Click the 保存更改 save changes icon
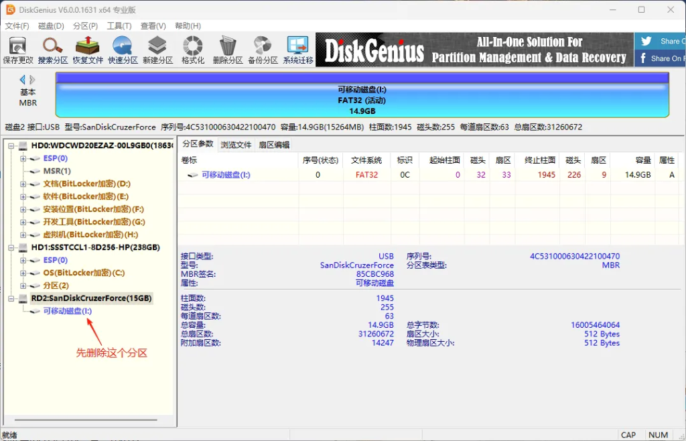 pos(18,50)
